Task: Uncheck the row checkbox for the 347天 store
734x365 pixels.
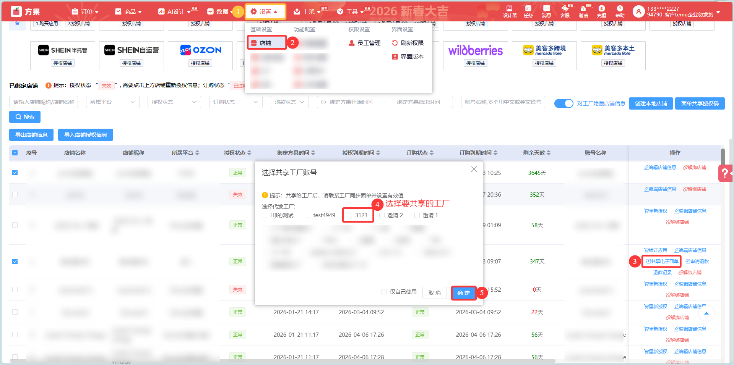Action: 15,262
